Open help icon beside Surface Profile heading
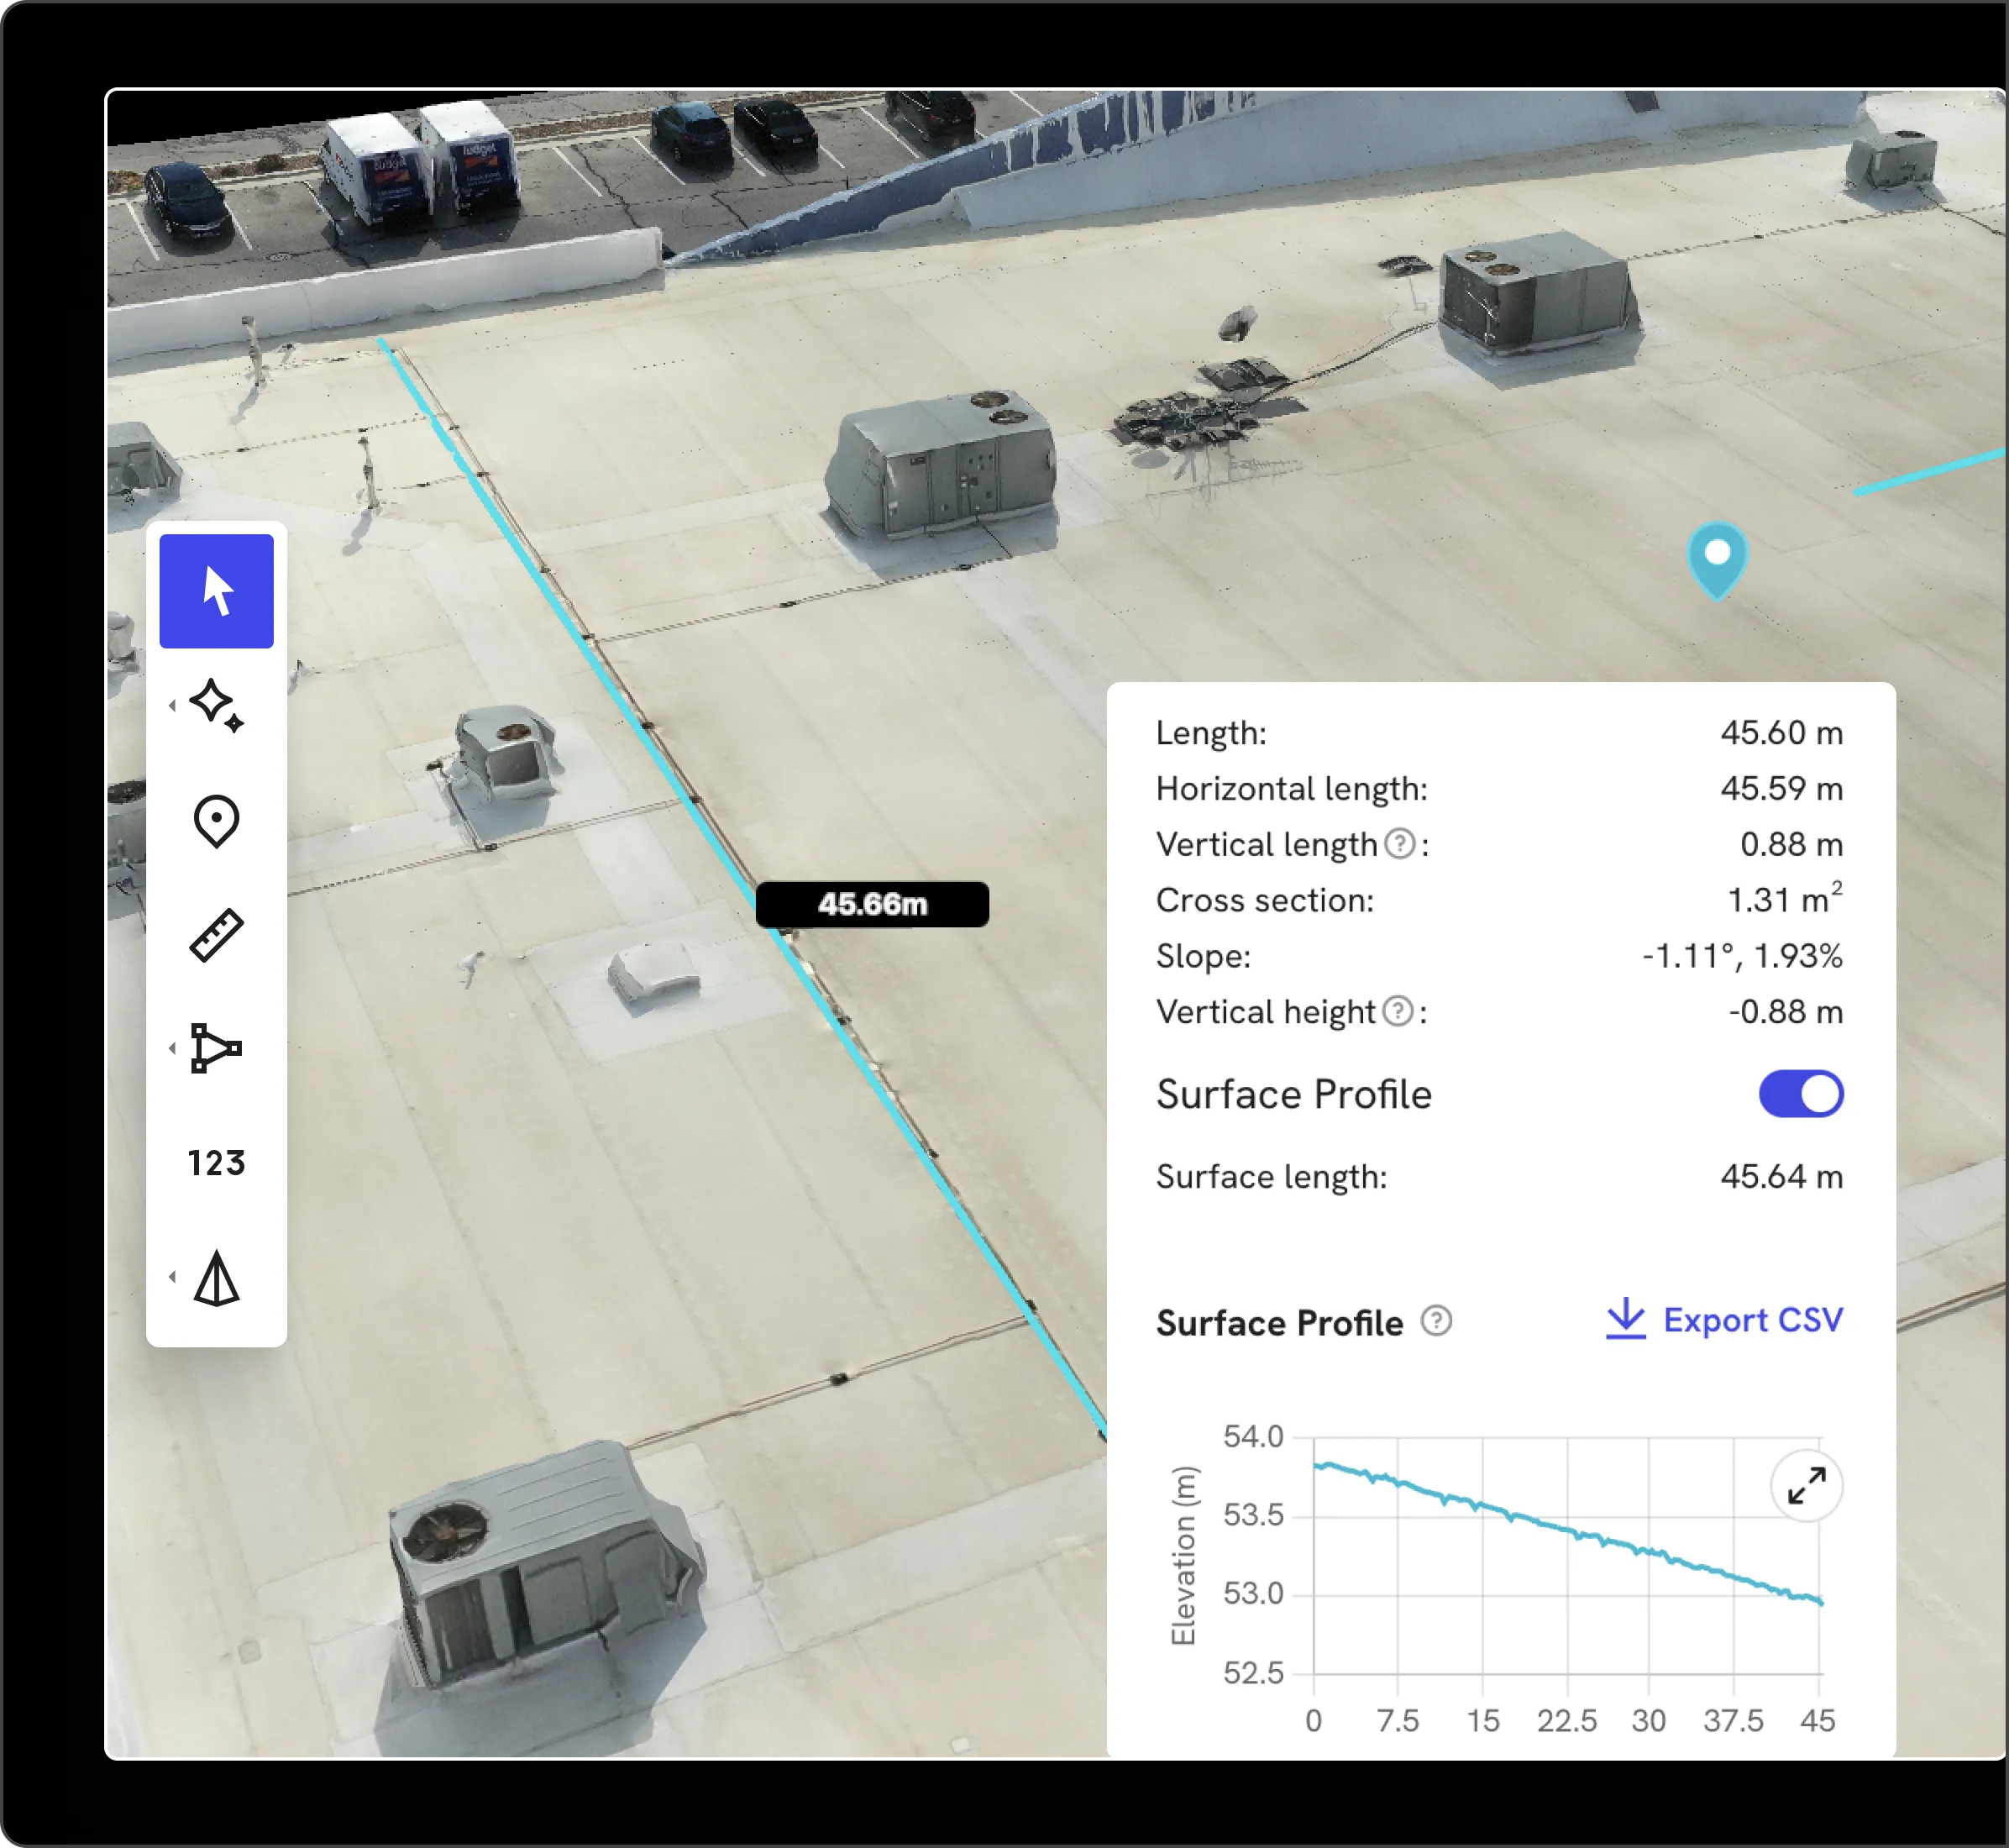 [x=1436, y=1321]
